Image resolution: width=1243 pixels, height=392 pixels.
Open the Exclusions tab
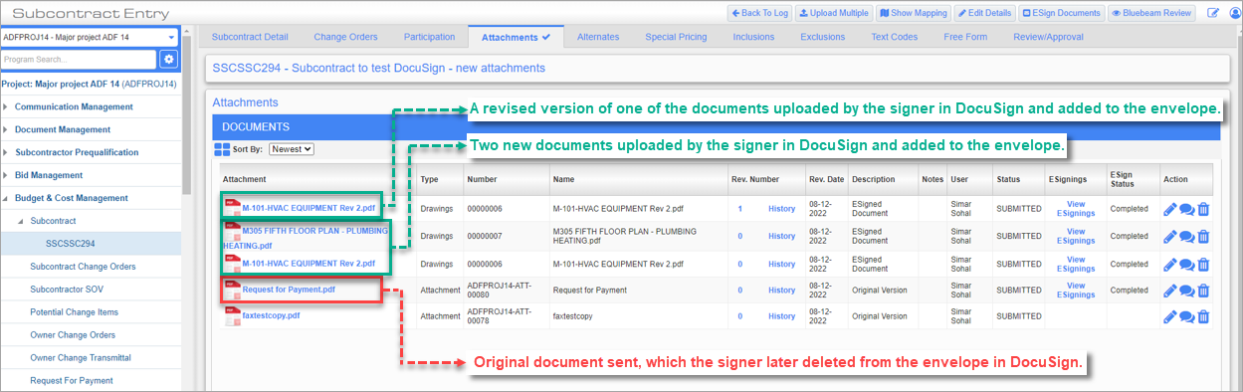[823, 37]
